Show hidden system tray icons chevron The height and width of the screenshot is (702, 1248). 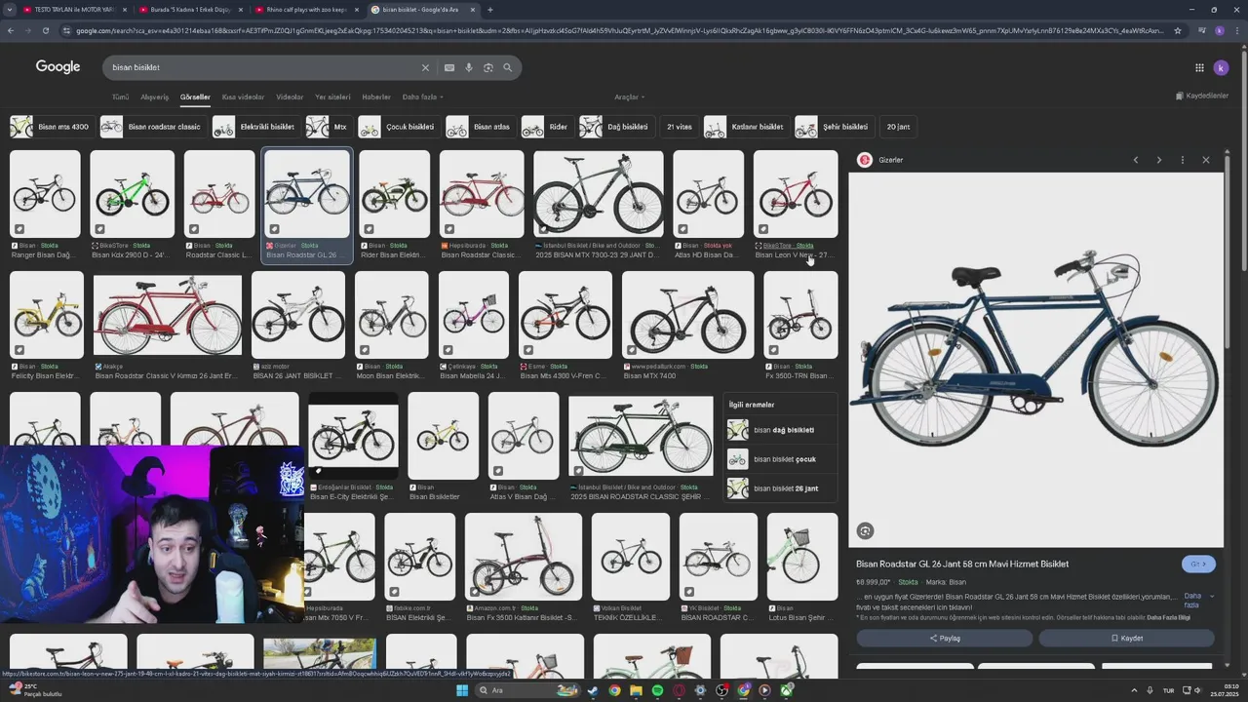coord(1134,690)
